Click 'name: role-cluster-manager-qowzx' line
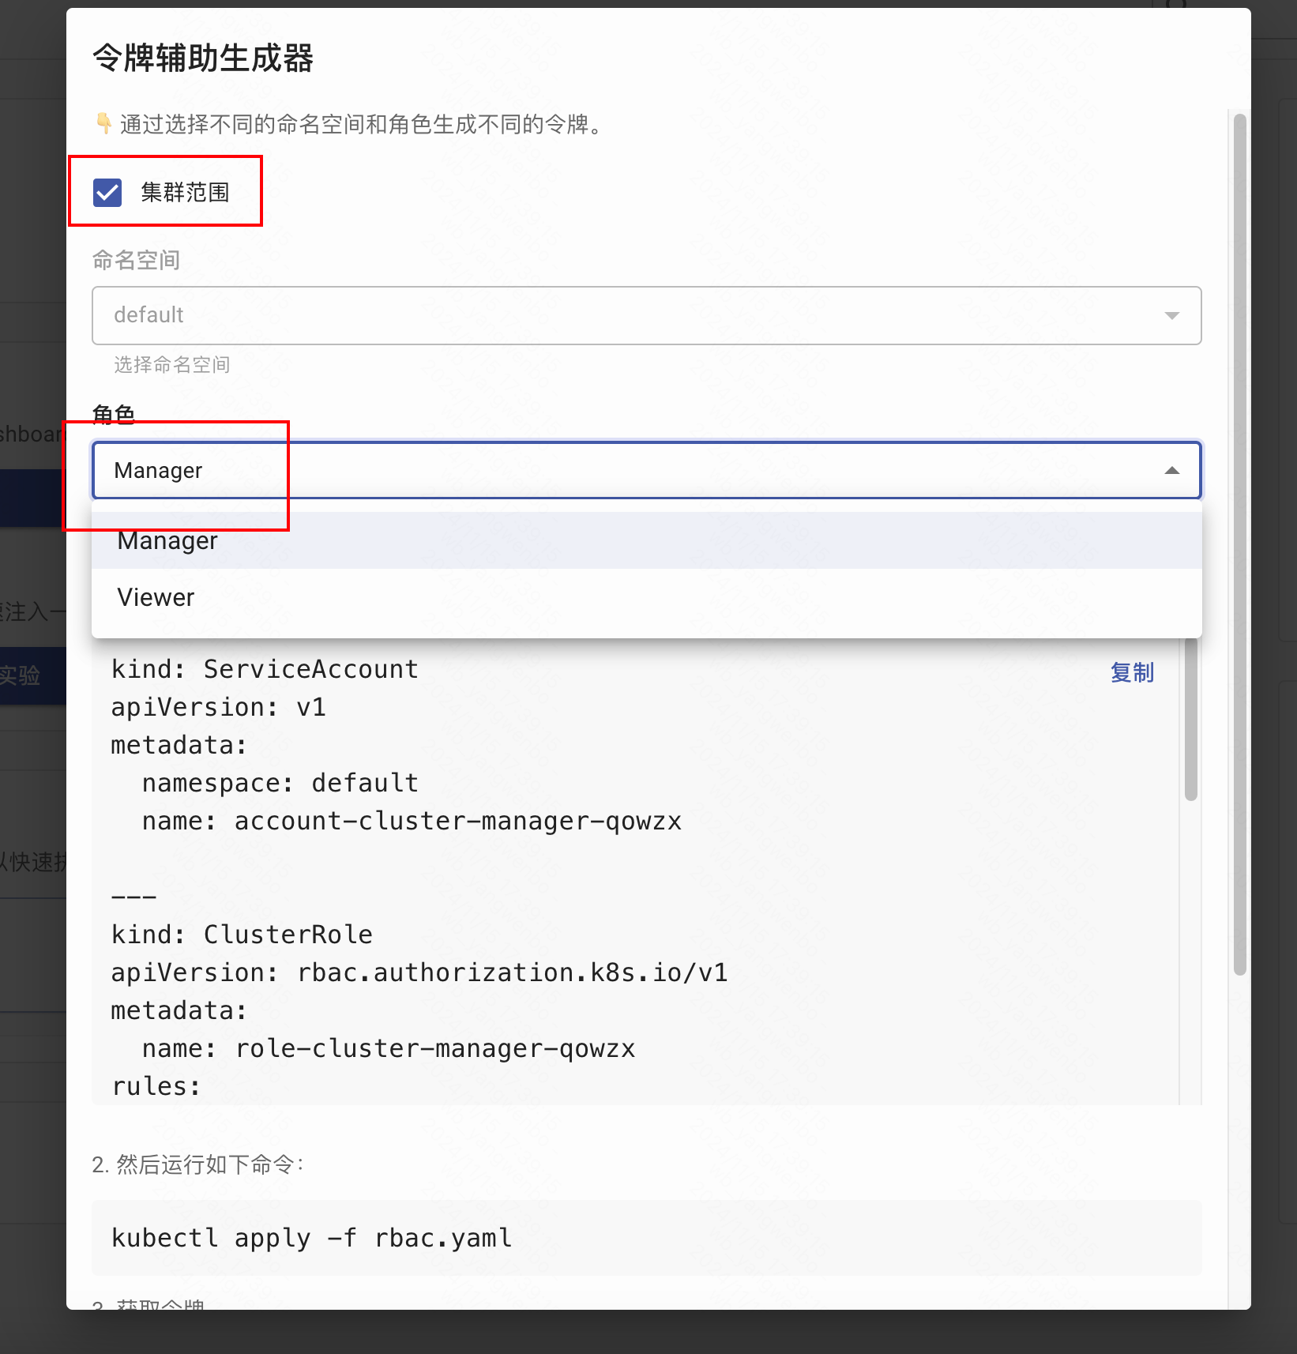This screenshot has height=1354, width=1297. pos(389,1048)
